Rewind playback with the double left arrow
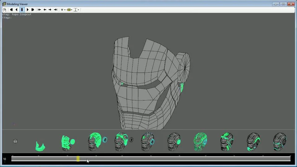297x167 pixels. tap(11, 10)
